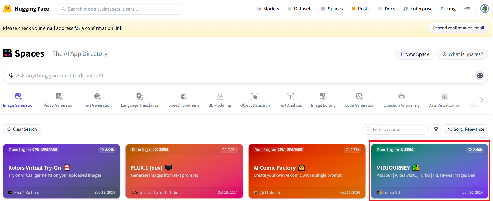The height and width of the screenshot is (201, 493).
Task: Choose the Text Analysis category icon
Action: tap(290, 97)
